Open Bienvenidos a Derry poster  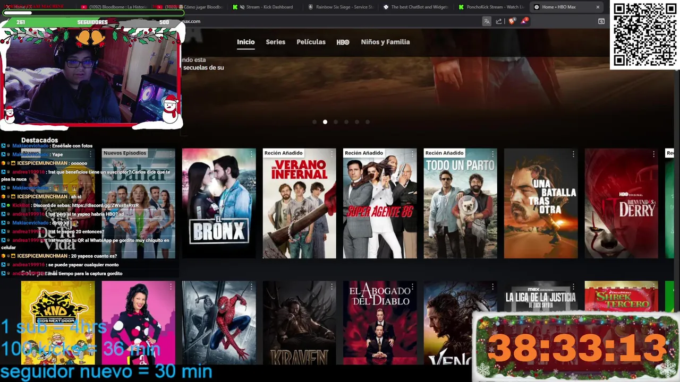[621, 203]
